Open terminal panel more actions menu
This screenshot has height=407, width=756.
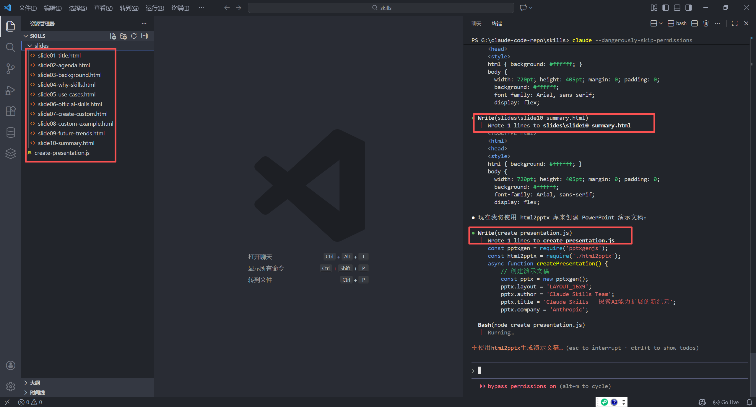(x=717, y=23)
